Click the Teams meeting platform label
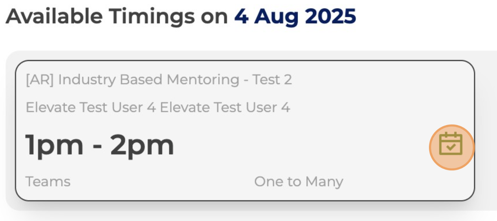 pos(48,182)
